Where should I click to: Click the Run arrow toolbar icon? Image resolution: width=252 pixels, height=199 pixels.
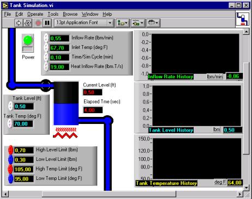coord(19,23)
